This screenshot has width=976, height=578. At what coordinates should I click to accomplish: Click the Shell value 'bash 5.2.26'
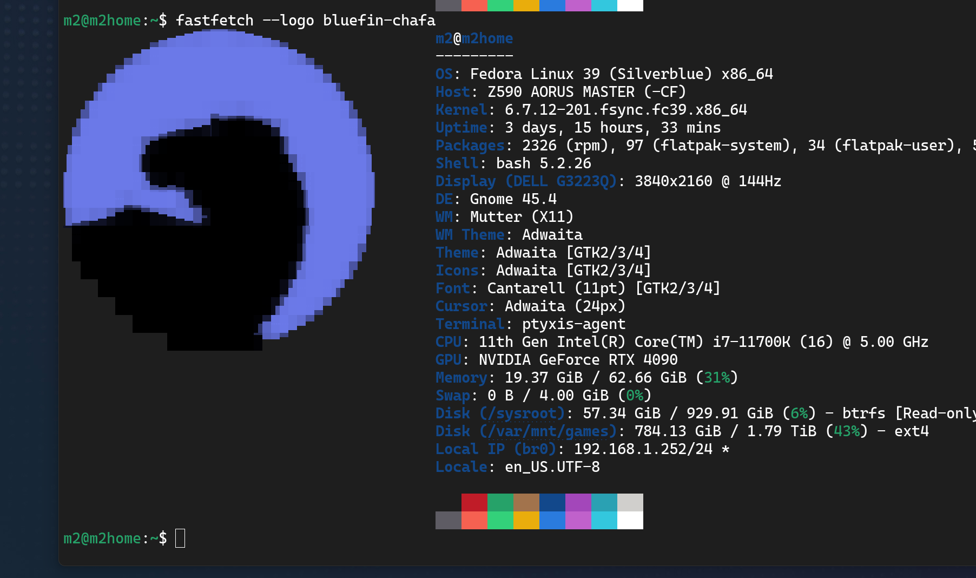coord(544,163)
